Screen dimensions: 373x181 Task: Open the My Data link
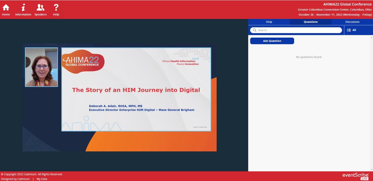[x=42, y=179]
